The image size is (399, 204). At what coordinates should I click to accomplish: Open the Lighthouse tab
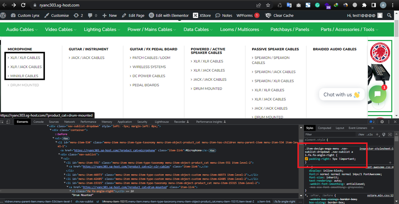(161, 122)
